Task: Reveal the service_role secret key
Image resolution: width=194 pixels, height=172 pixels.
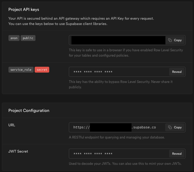Action: point(177,72)
